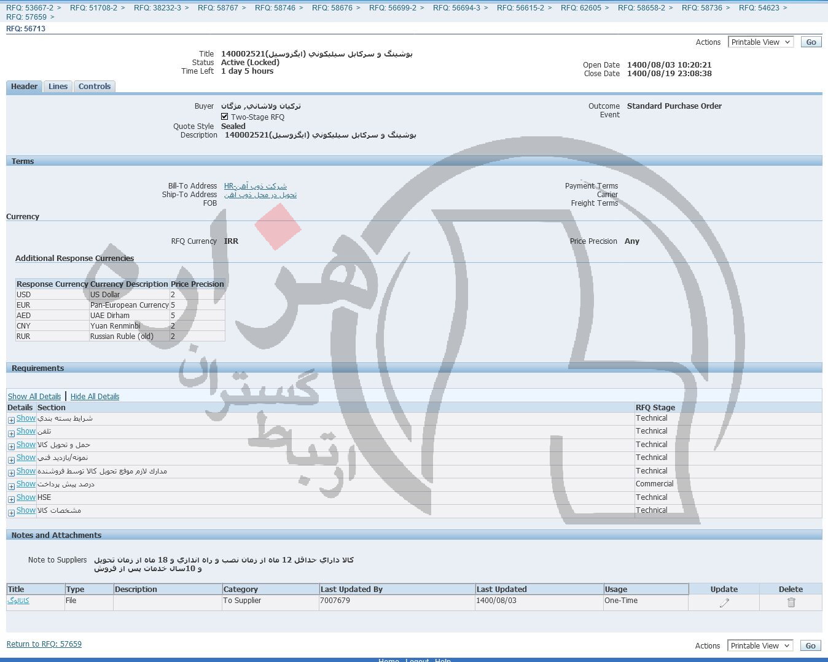Screen dimensions: 828x662
Task: Open breadcrumb RFQ: 56615-2
Action: [x=520, y=8]
